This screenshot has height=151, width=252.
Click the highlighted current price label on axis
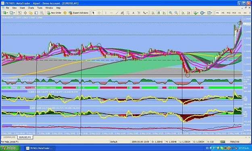(x=247, y=24)
